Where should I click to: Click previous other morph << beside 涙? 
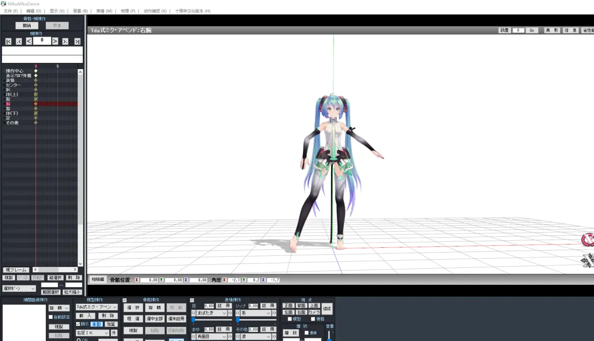coord(238,337)
